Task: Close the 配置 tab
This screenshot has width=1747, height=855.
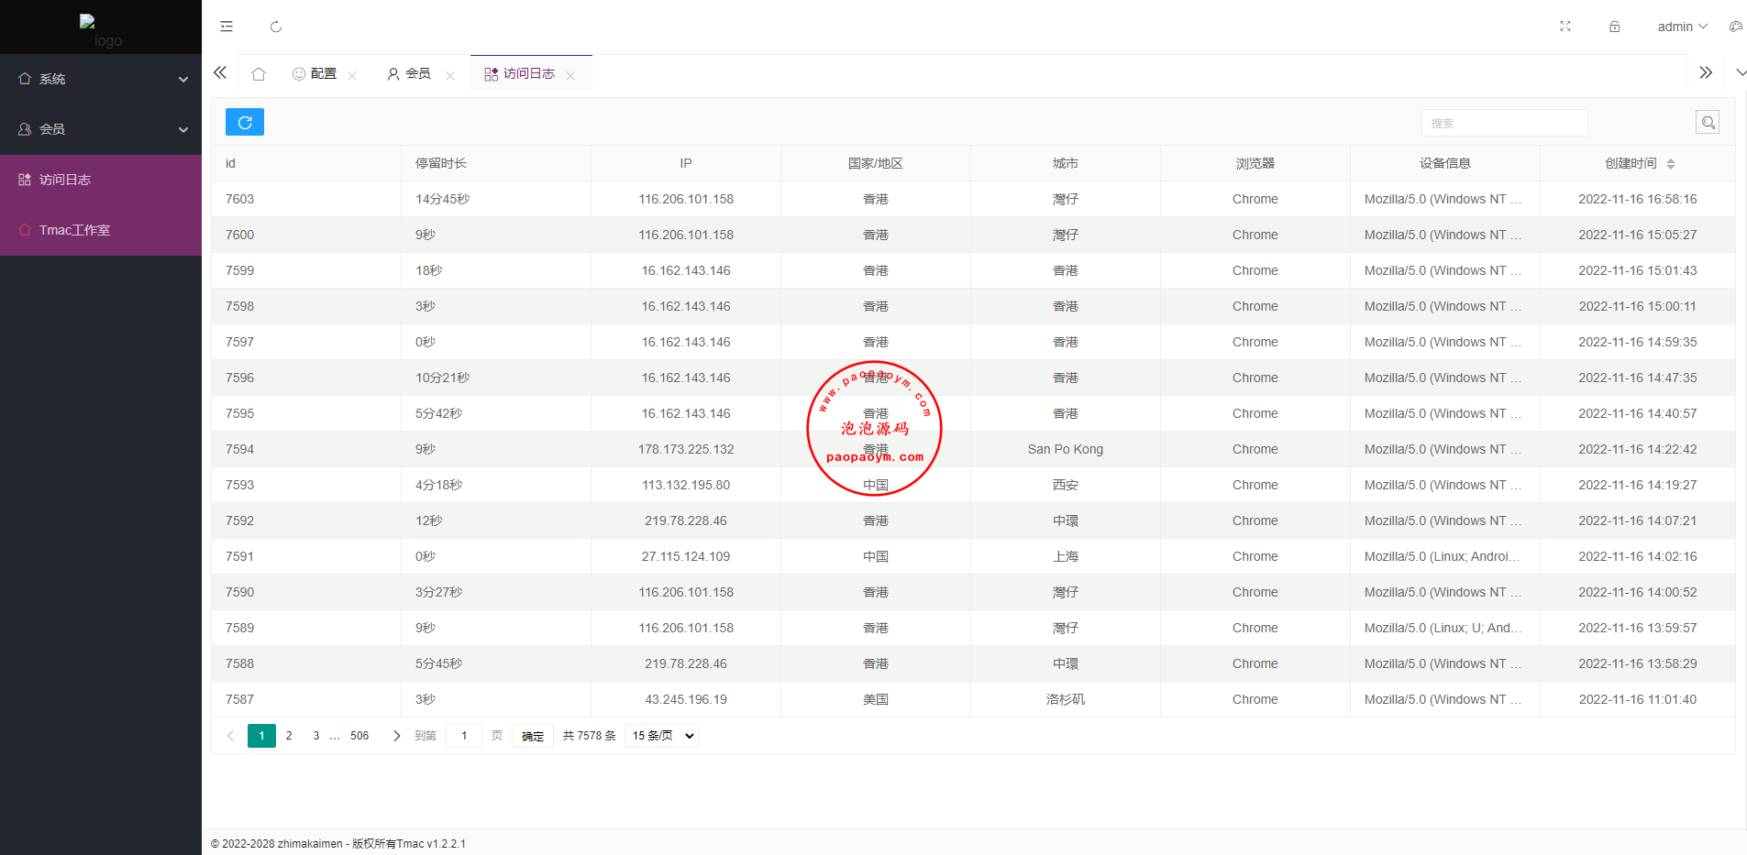Action: [352, 75]
